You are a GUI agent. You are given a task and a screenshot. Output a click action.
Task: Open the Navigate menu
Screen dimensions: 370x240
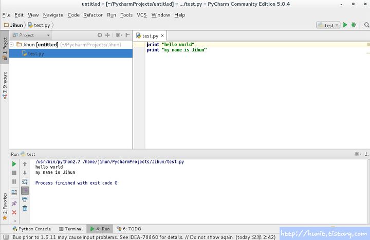53,15
